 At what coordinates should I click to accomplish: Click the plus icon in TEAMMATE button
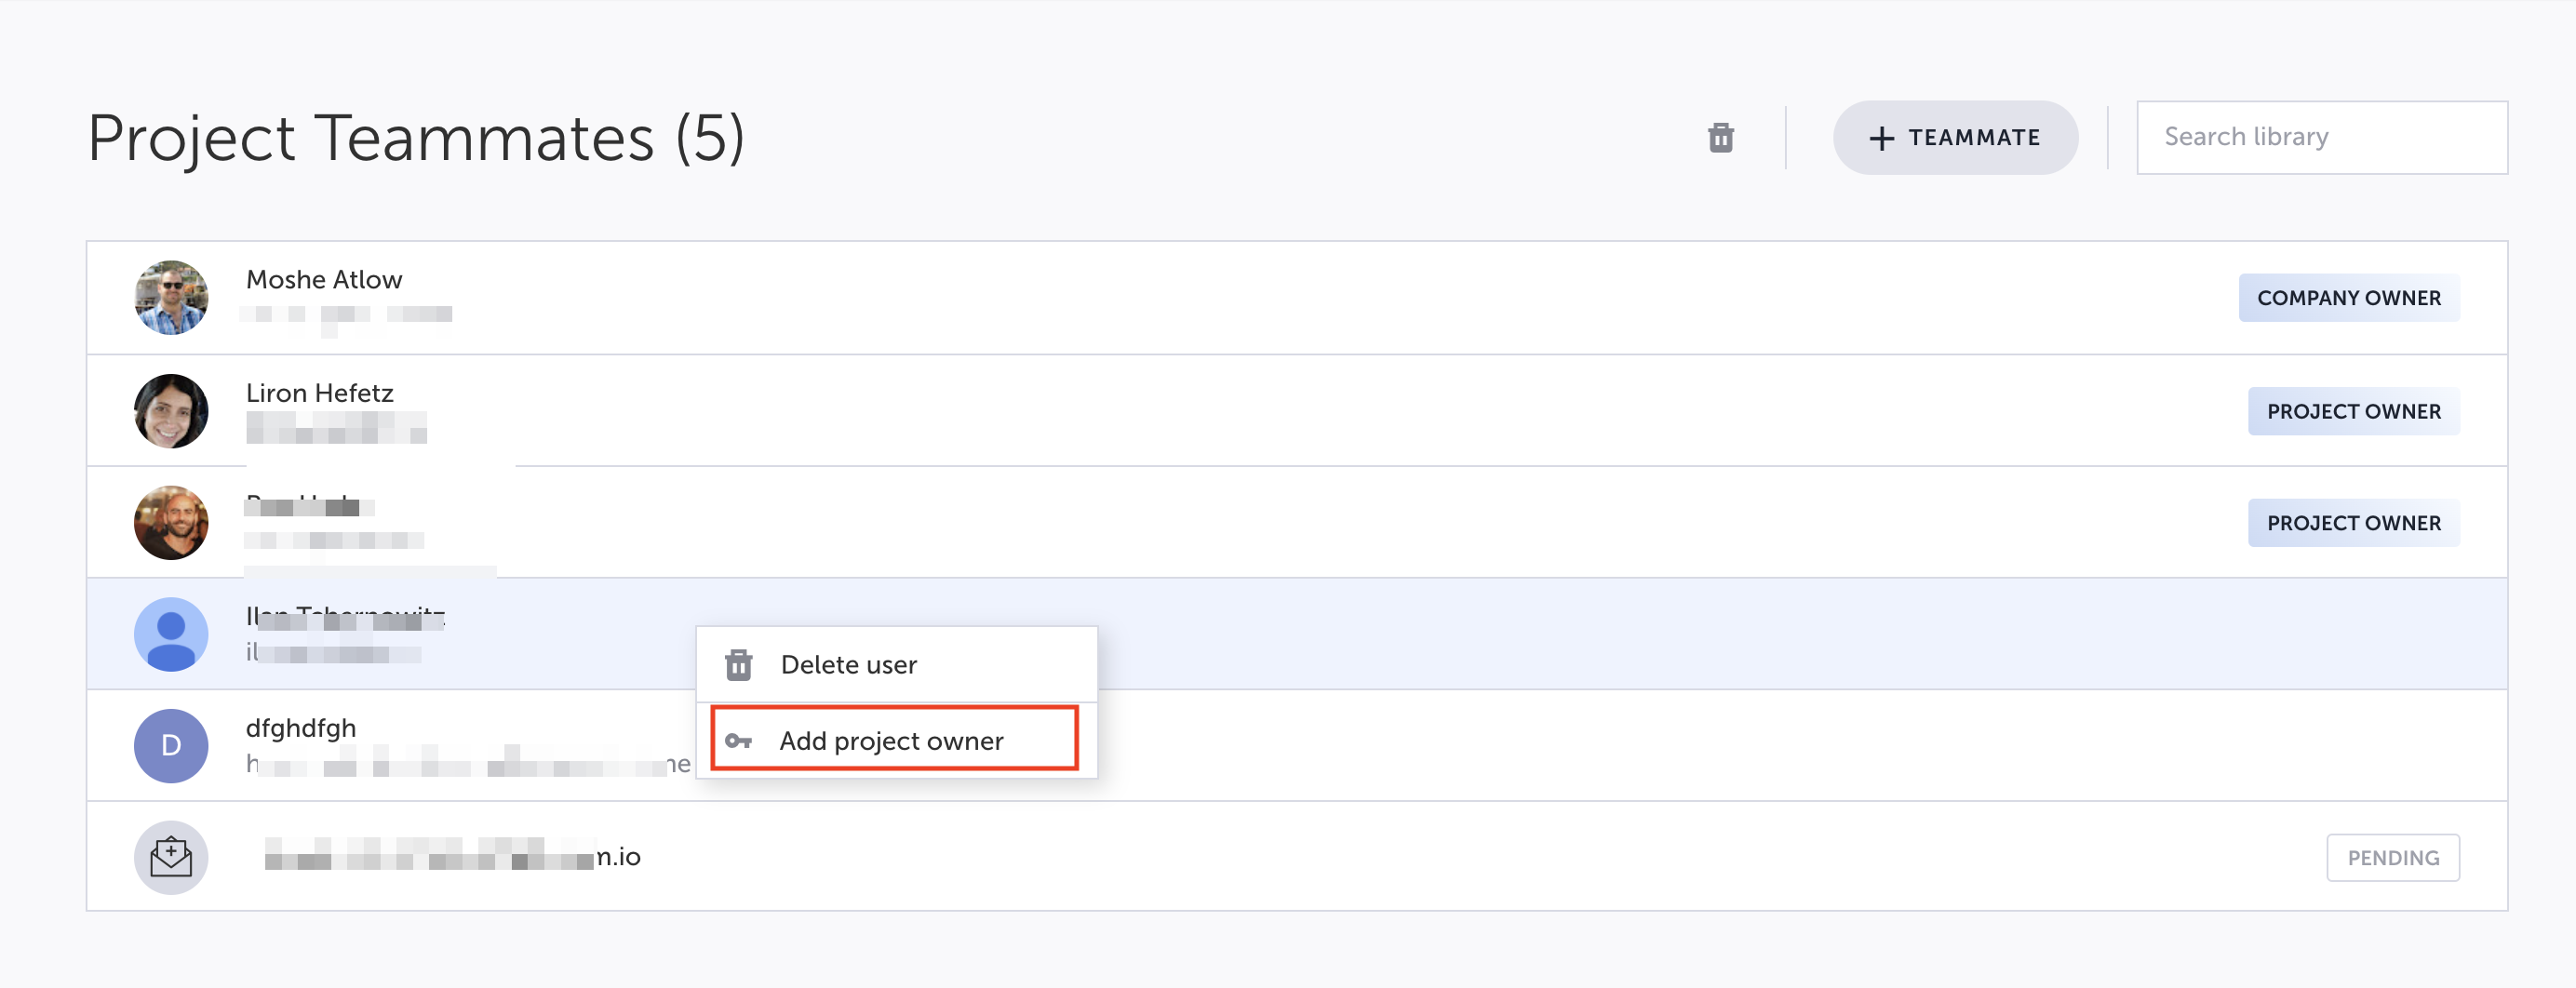pos(1881,138)
